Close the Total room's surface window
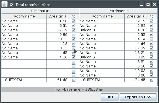 tap(154, 5)
